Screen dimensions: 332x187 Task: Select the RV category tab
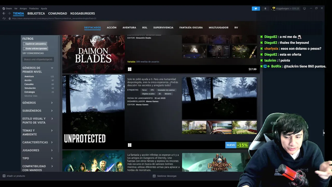(236, 28)
